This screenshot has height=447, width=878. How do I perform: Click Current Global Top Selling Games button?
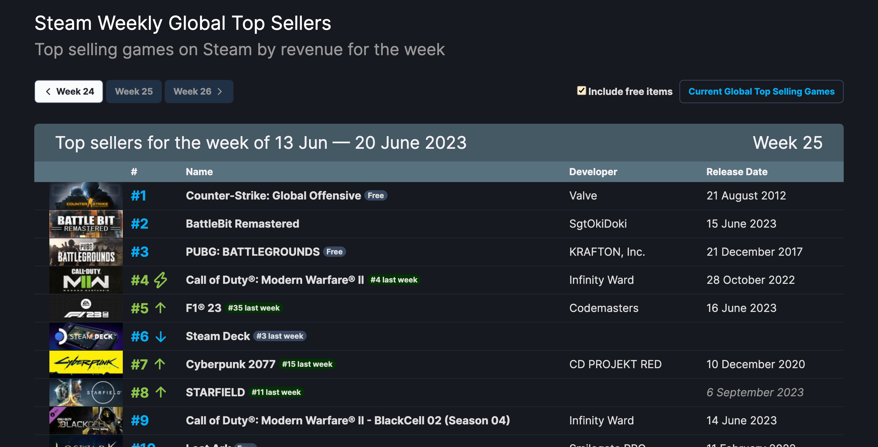click(x=761, y=91)
